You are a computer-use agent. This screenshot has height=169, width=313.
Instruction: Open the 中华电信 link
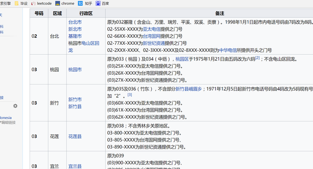coord(228,50)
